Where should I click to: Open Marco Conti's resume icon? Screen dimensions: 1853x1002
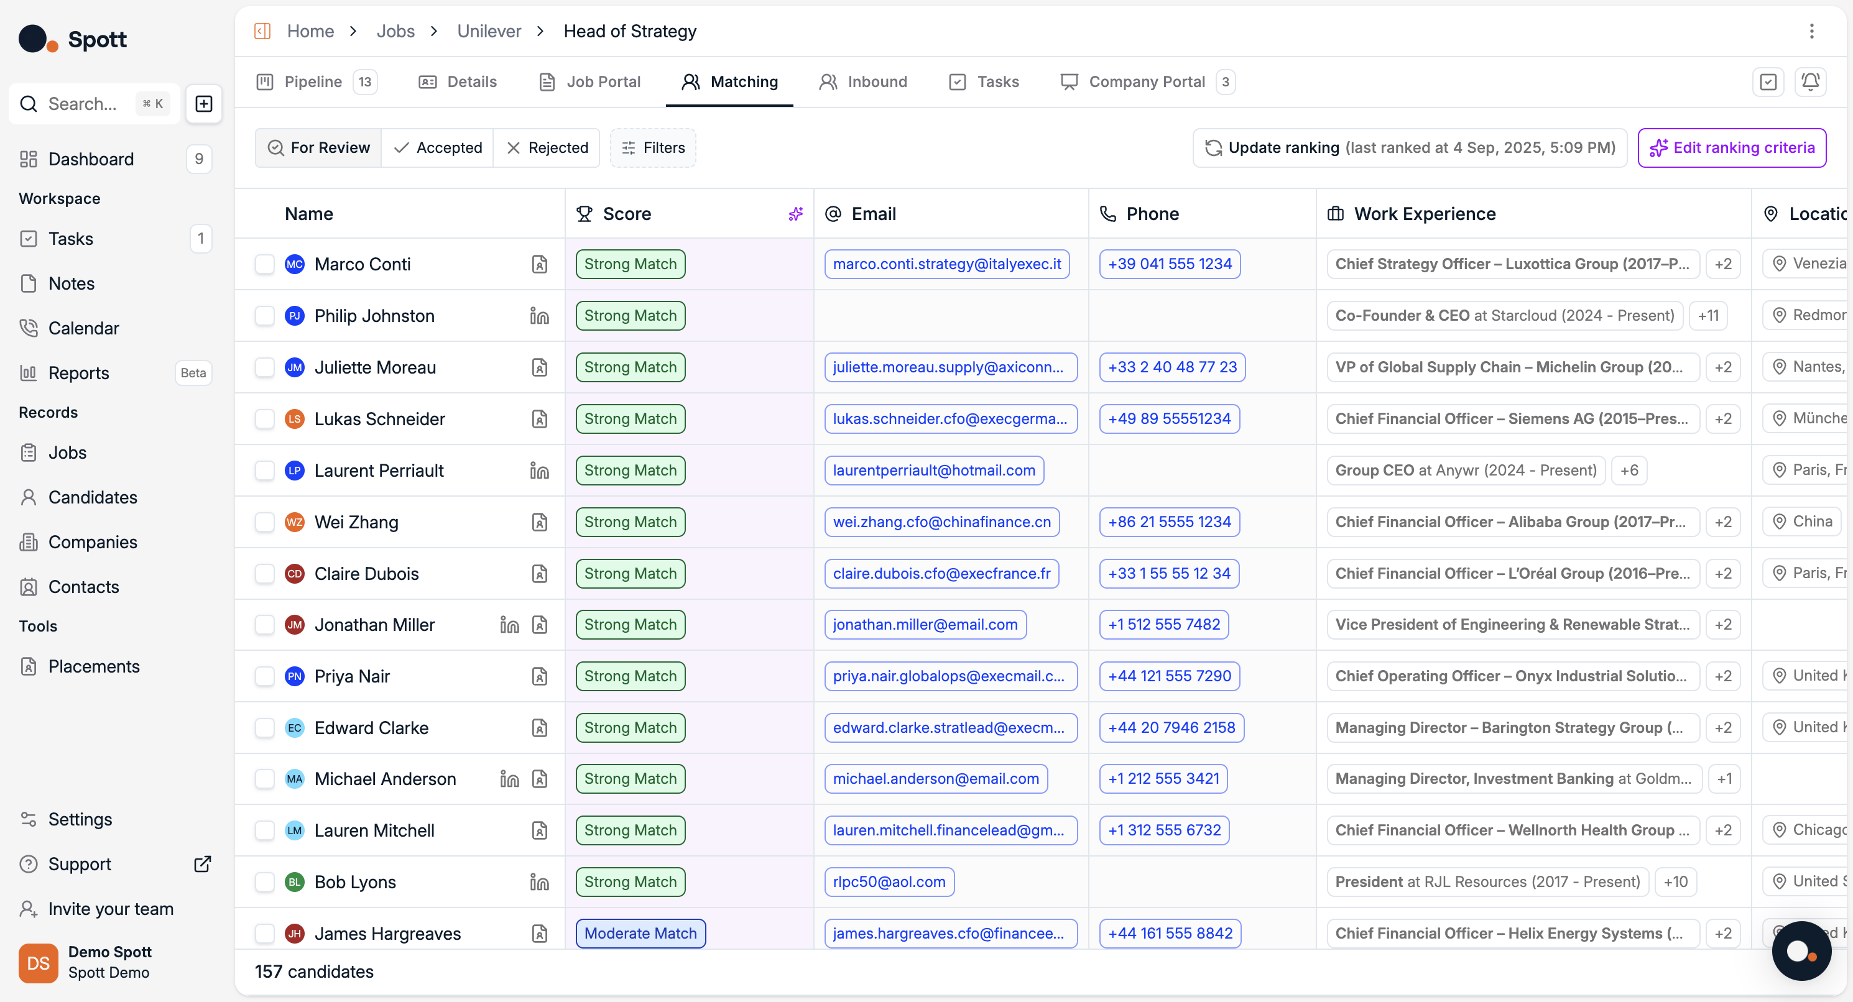point(540,264)
